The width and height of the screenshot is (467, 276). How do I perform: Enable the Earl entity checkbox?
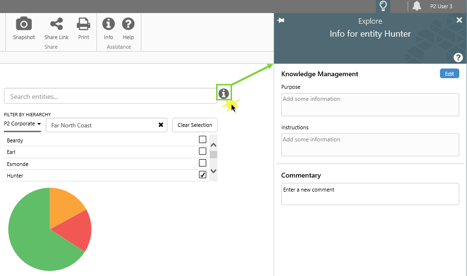pyautogui.click(x=203, y=151)
